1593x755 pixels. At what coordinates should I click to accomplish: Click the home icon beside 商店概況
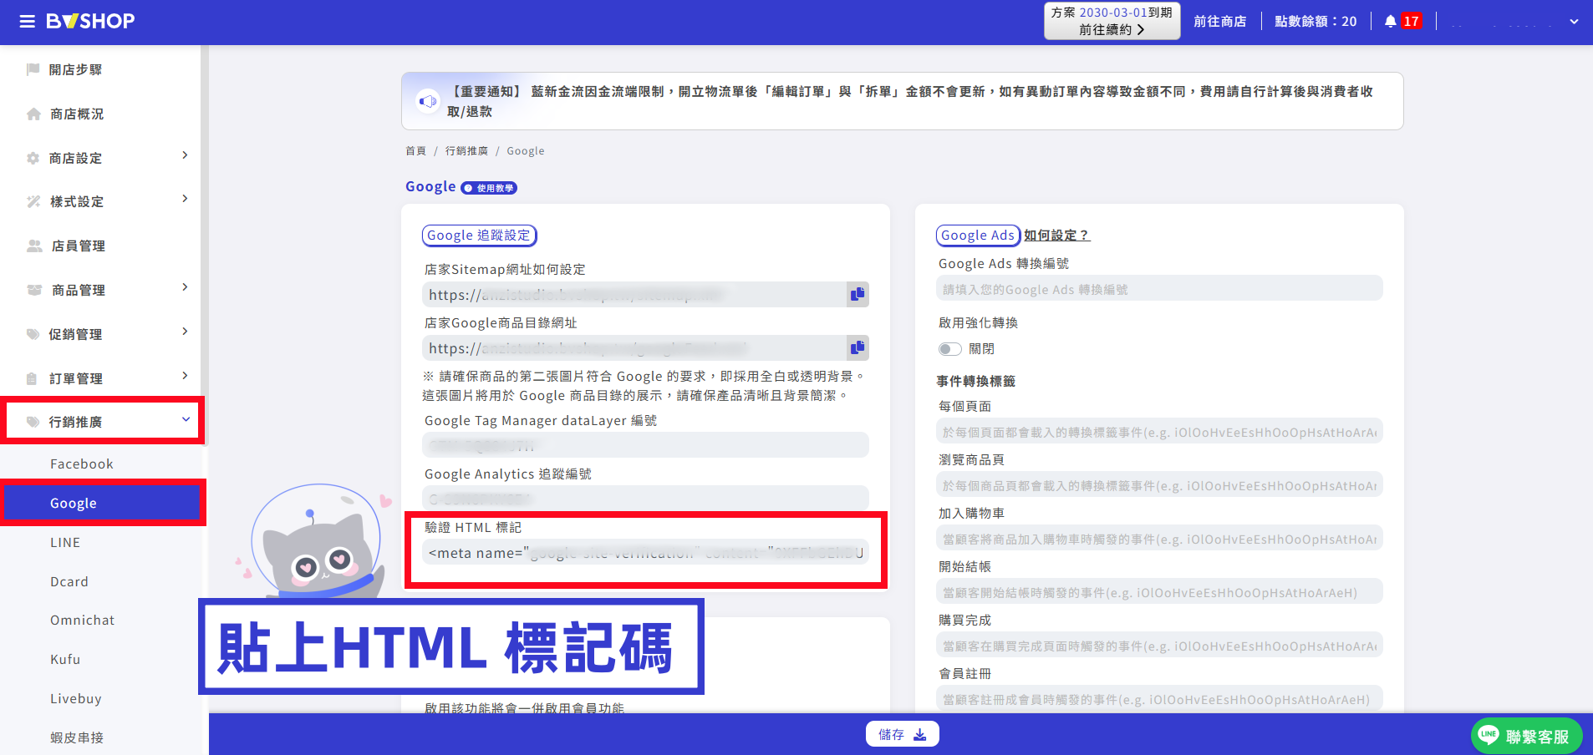point(33,114)
